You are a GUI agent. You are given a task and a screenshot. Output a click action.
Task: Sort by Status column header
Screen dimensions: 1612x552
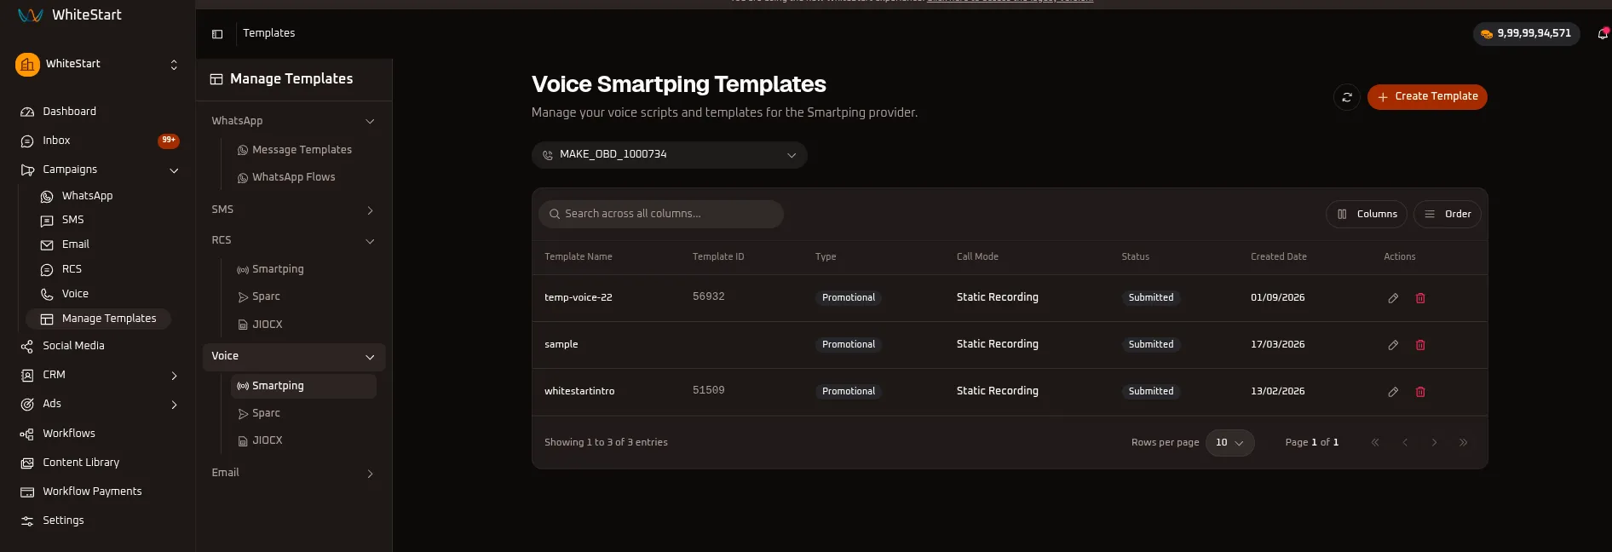1135,257
